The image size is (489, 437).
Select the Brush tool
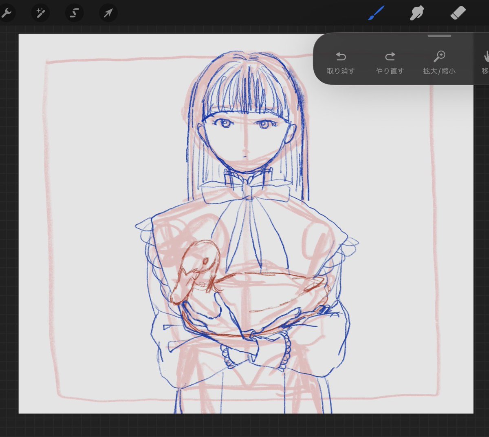[x=376, y=13]
